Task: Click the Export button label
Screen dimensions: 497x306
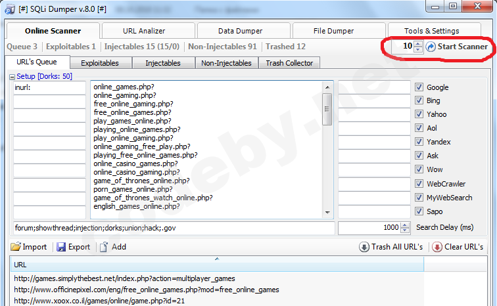Action: 80,247
